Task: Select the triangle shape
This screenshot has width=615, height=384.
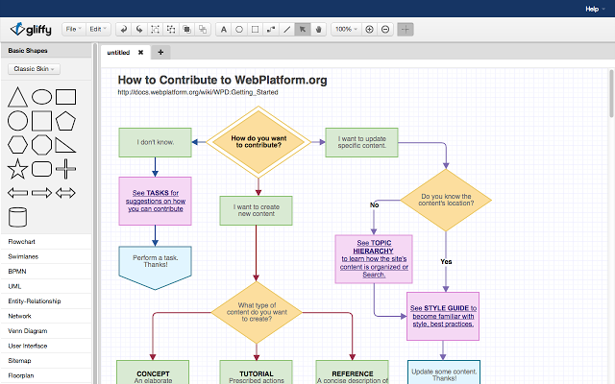Action: coord(16,97)
